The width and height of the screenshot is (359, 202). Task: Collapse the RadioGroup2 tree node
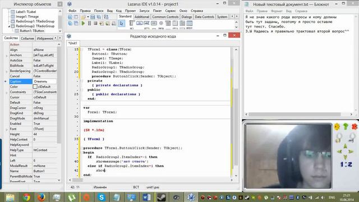9,26
